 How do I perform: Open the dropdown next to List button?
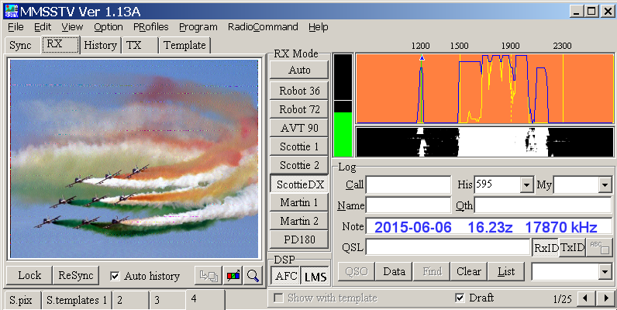(x=605, y=271)
